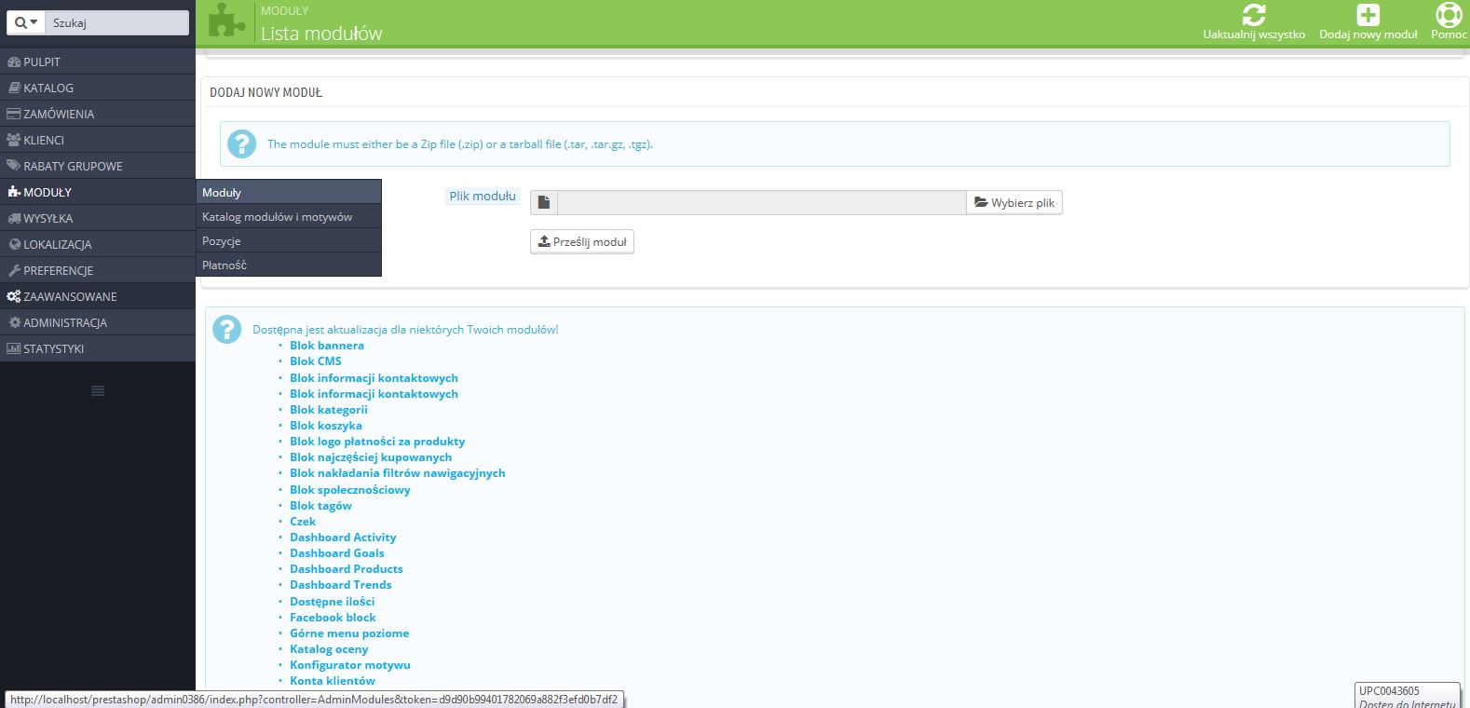Open the Blok koszyka link
Screen dimensions: 1470x708
(x=326, y=426)
